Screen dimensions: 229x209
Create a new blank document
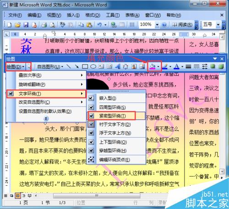10,25
